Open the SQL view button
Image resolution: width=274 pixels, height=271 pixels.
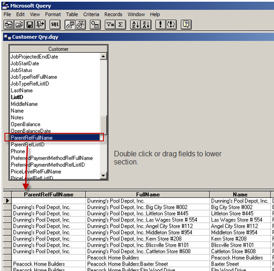[55, 25]
